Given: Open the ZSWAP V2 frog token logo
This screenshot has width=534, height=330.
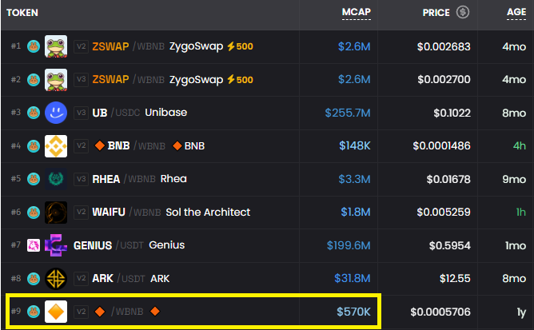Looking at the screenshot, I should (x=56, y=46).
